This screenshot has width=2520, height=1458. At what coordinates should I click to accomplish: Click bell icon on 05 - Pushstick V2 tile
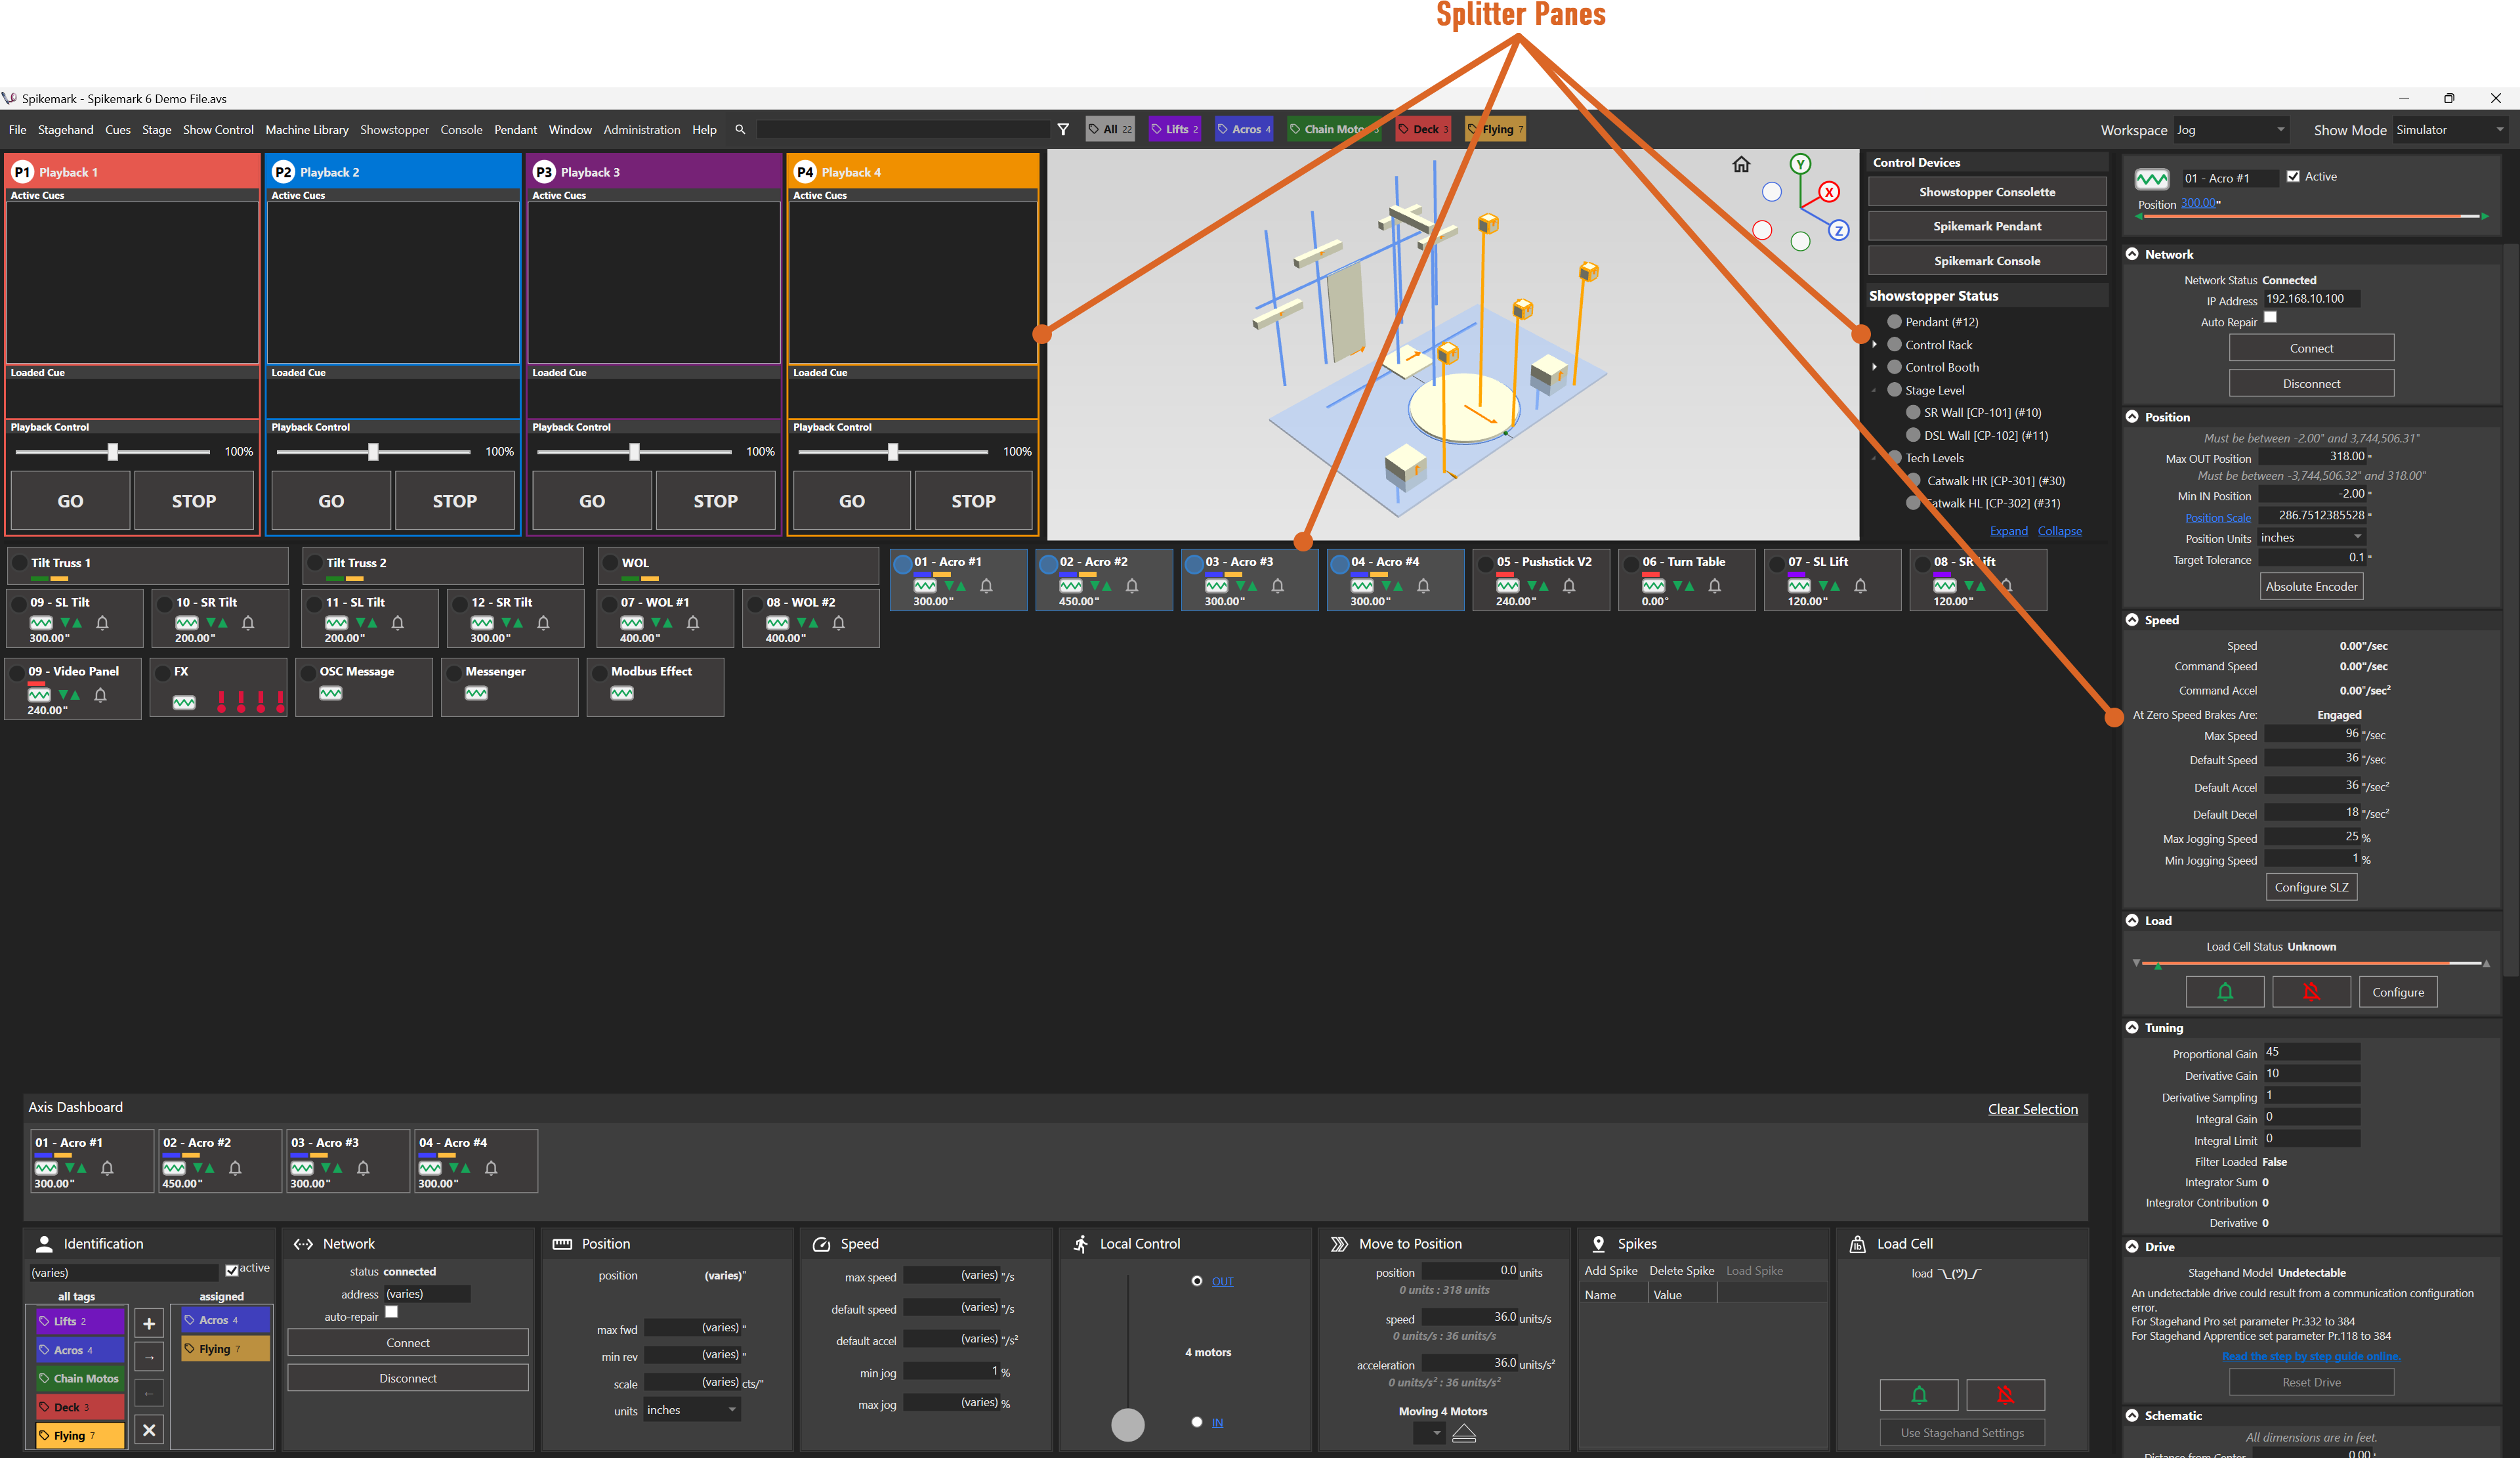coord(1569,586)
